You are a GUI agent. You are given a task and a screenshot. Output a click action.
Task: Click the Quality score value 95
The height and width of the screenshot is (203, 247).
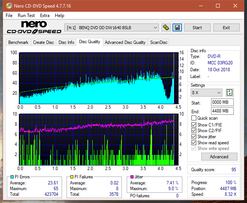[234, 170]
